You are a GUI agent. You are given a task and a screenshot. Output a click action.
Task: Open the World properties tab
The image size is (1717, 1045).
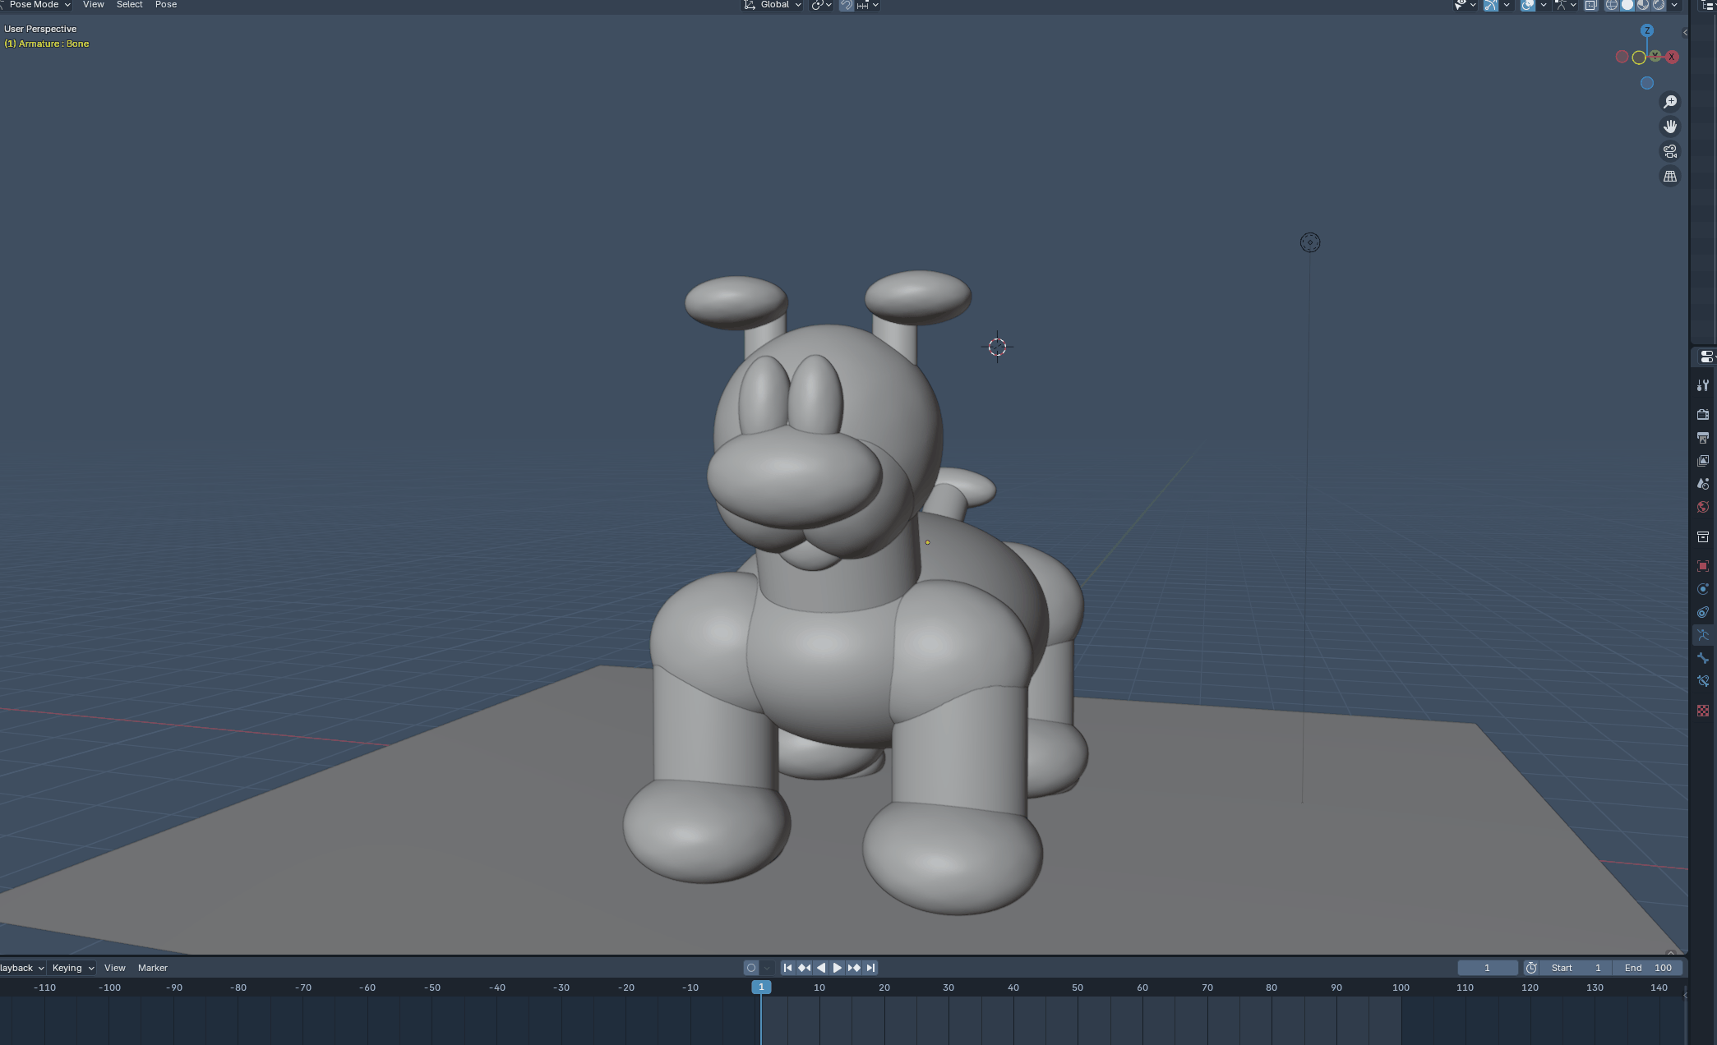pos(1703,507)
